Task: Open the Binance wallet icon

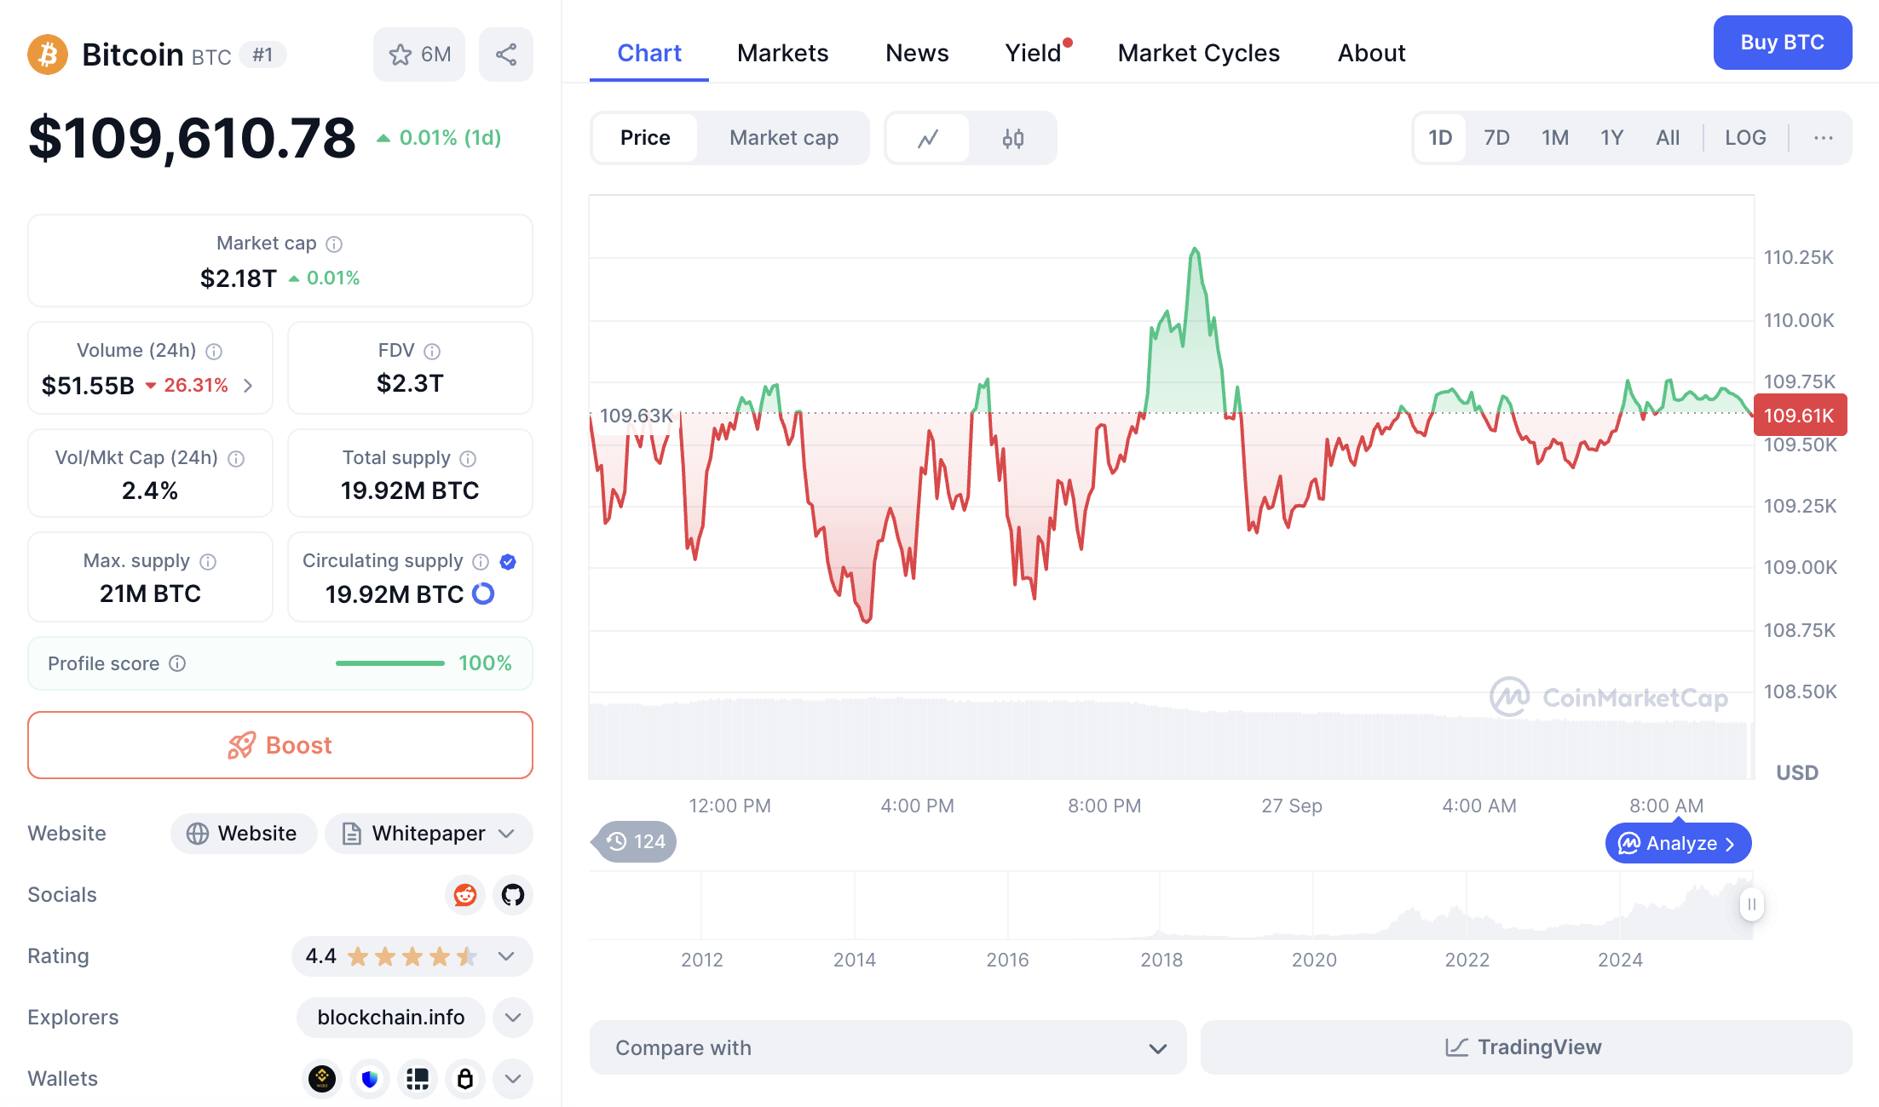Action: point(322,1079)
